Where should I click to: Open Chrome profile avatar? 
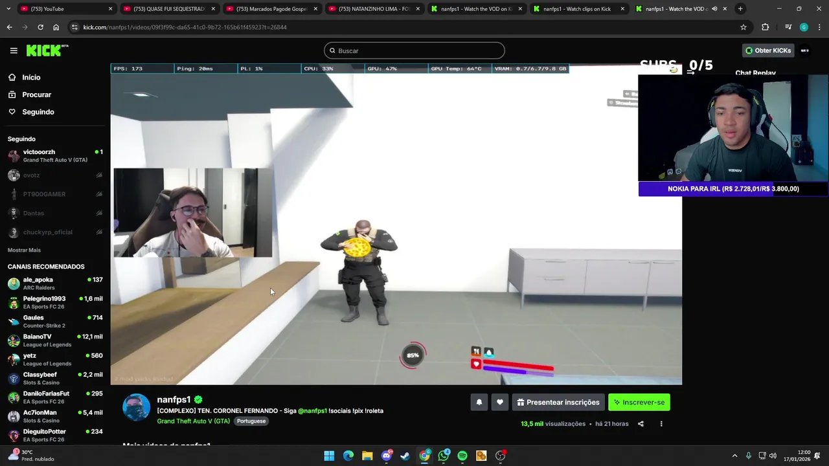pyautogui.click(x=804, y=27)
